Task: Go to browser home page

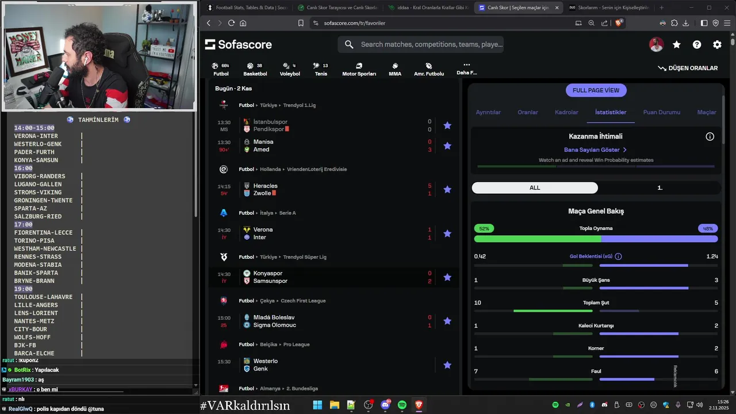Action: pos(243,23)
